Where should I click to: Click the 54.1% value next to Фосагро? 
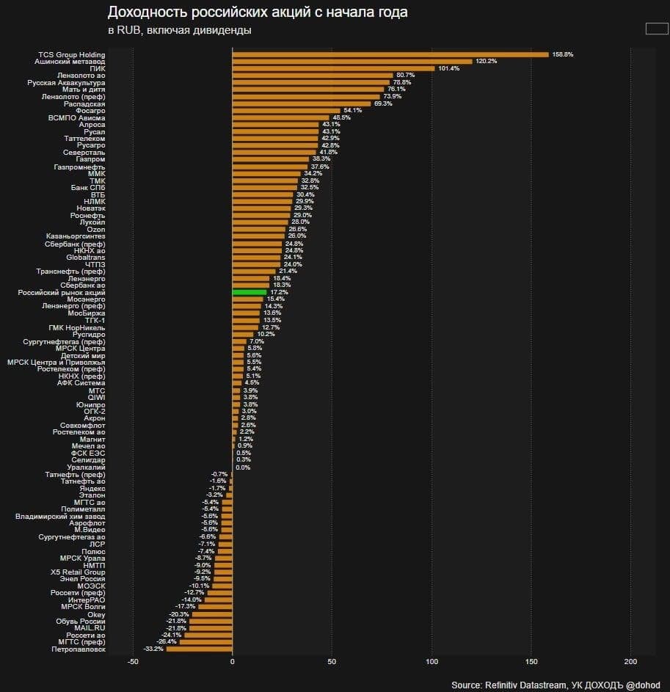(353, 110)
